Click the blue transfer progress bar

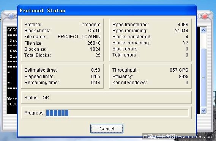[117, 113]
